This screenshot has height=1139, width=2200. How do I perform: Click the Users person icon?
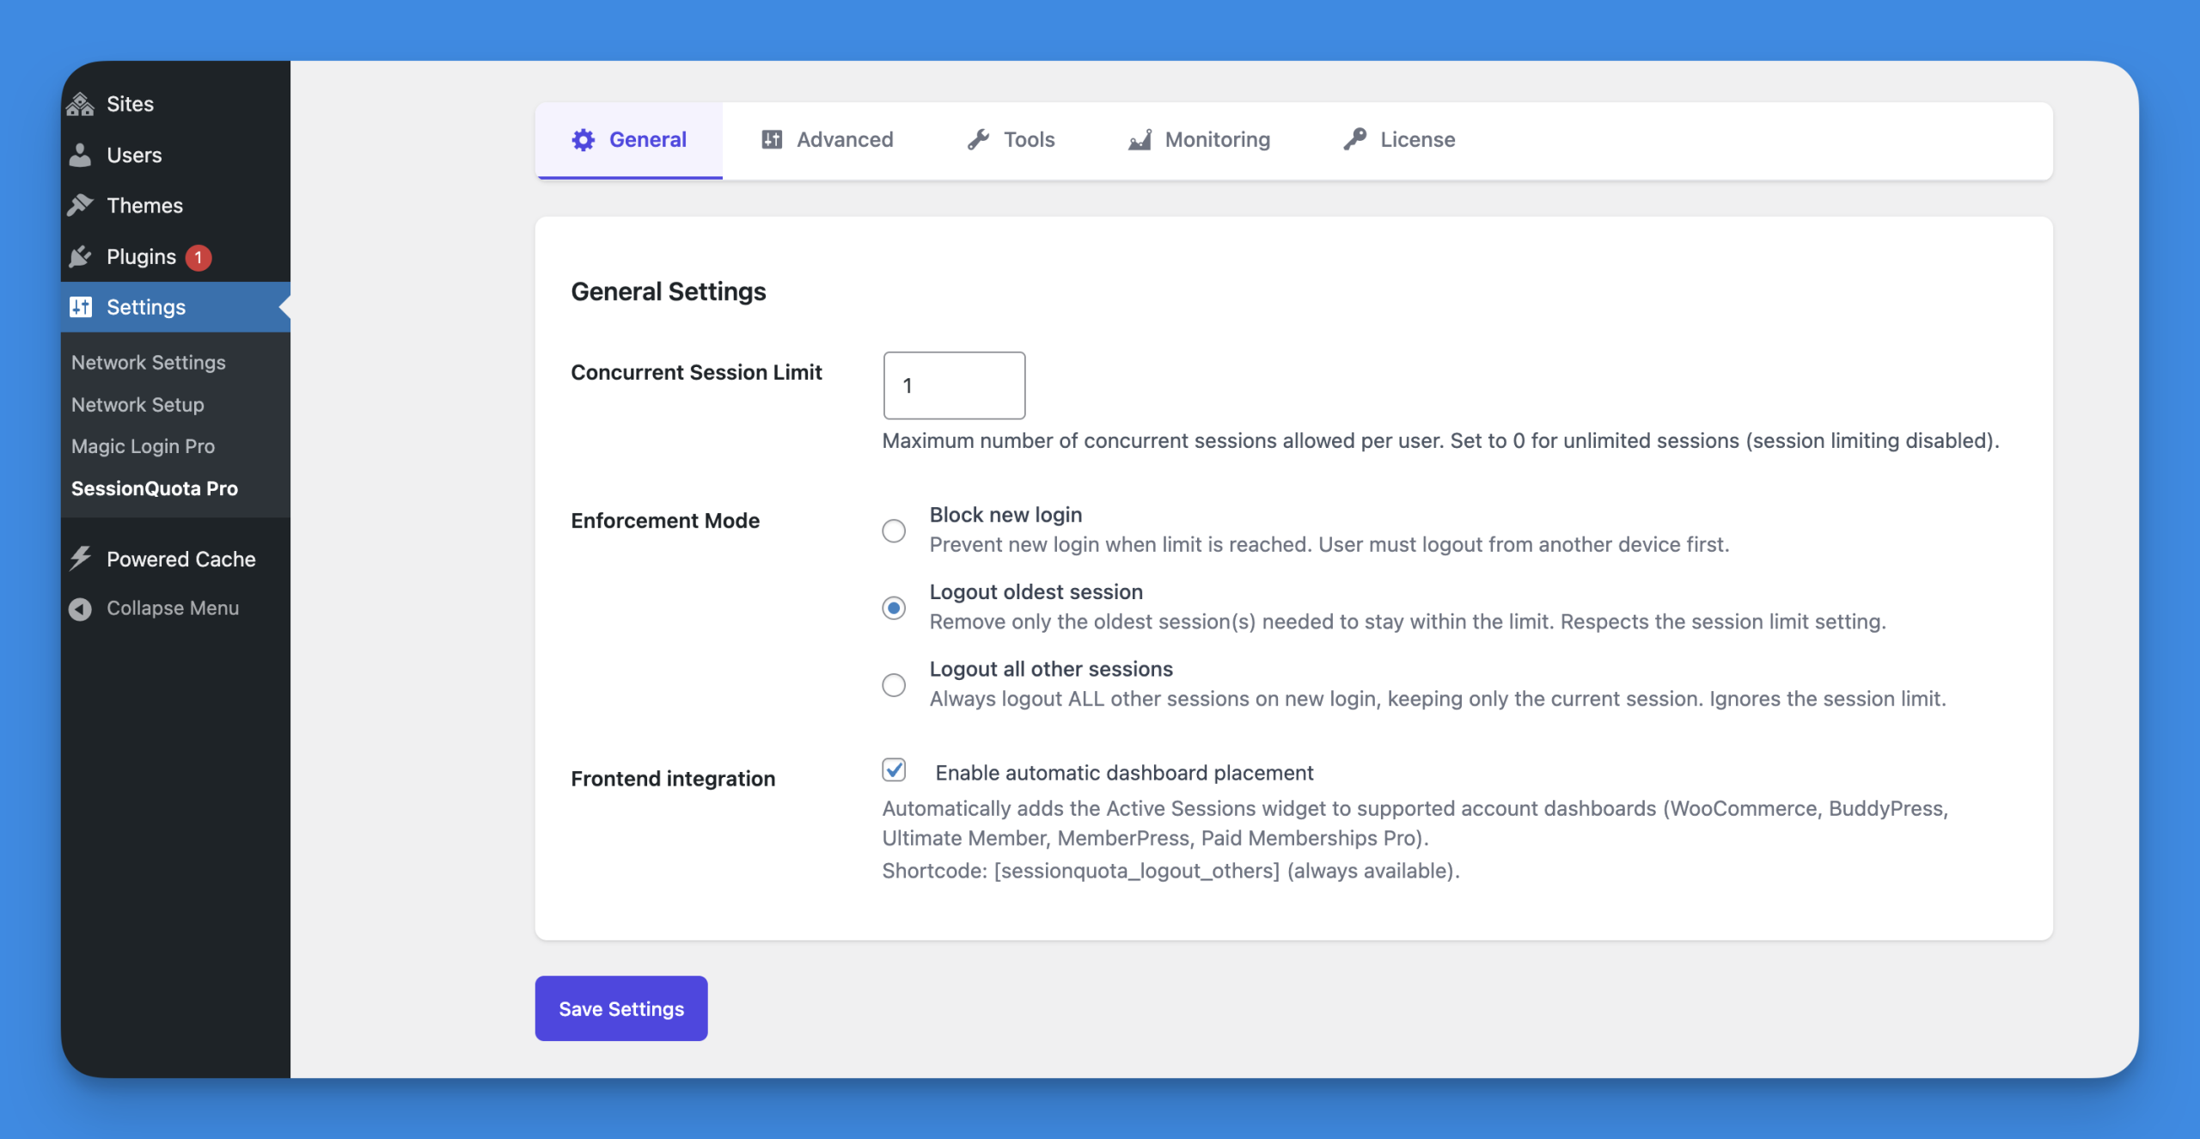click(80, 155)
